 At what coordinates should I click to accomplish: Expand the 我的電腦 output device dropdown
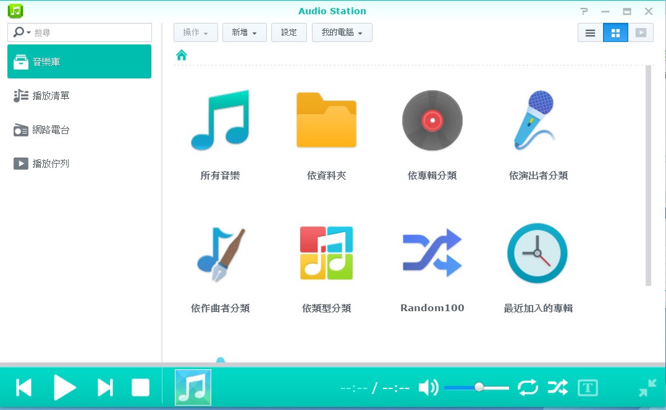pos(342,32)
